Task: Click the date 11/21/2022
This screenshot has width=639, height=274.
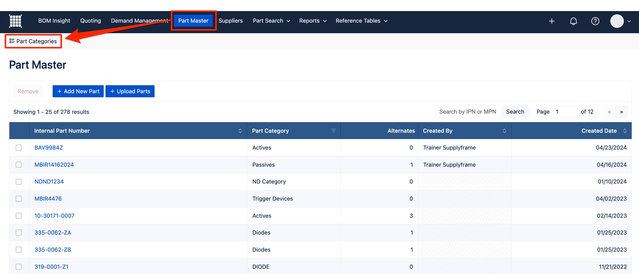Action: pos(613,267)
